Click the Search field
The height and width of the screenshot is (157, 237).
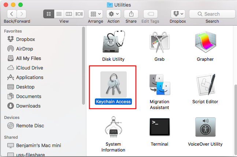click(212, 14)
